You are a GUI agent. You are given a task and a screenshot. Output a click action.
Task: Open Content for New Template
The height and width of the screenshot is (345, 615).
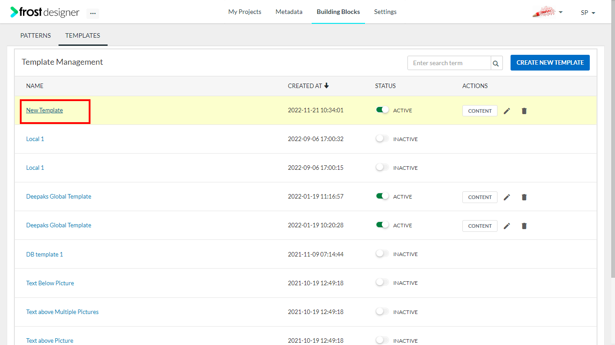pos(480,111)
